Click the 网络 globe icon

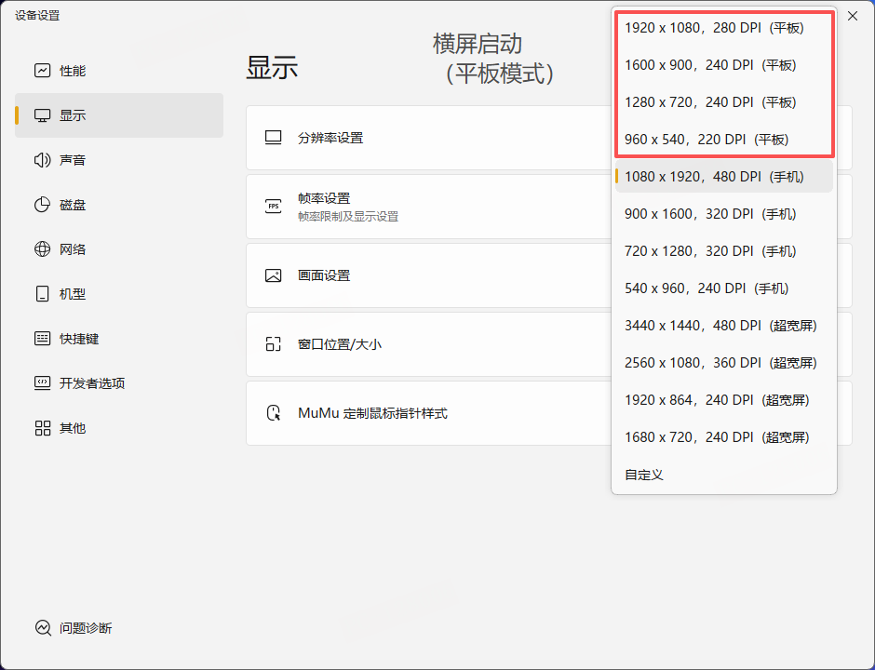(x=43, y=249)
